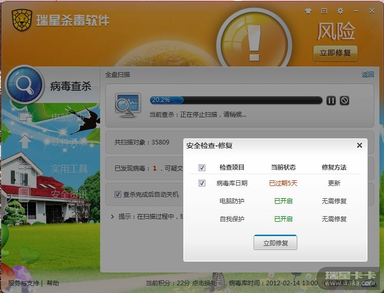Click the found virus count 1
The image size is (384, 293).
pyautogui.click(x=155, y=168)
